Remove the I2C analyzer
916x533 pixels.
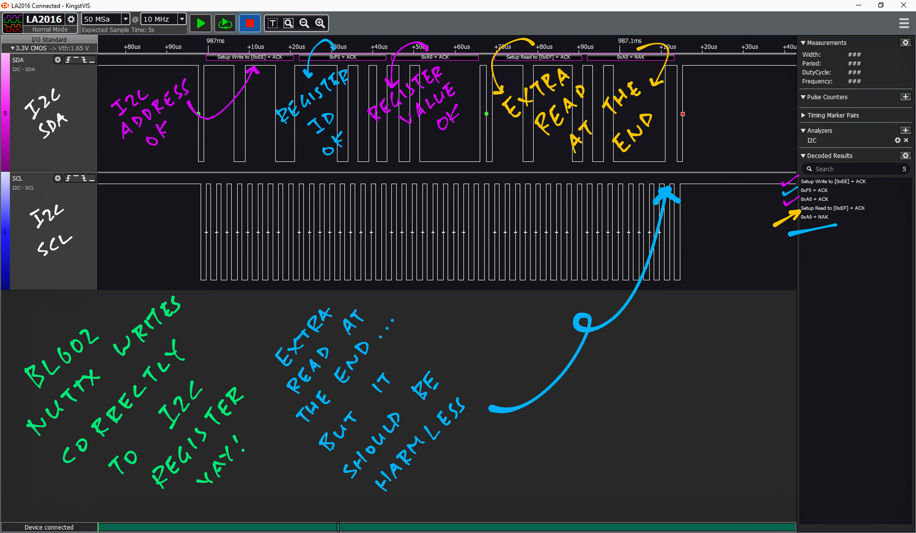[906, 140]
